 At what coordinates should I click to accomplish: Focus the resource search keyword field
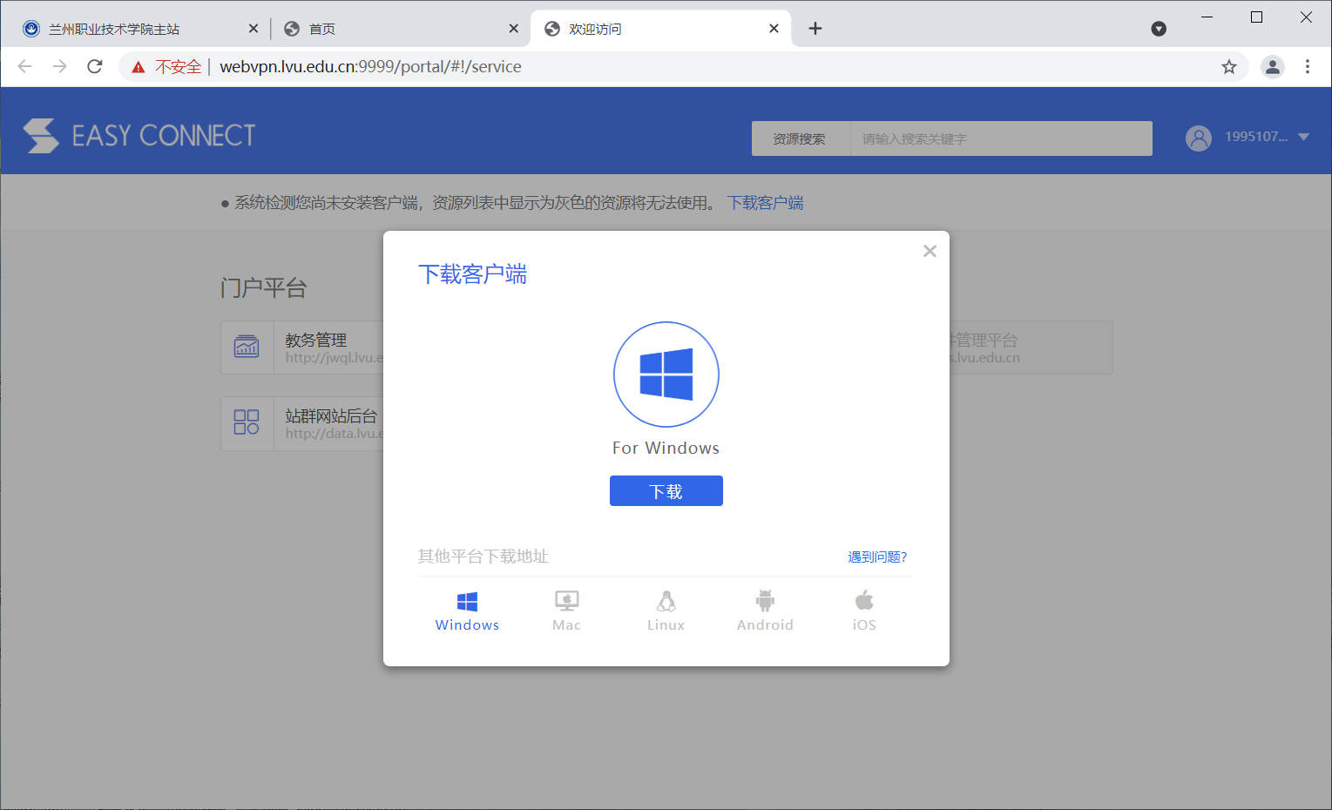click(1001, 138)
